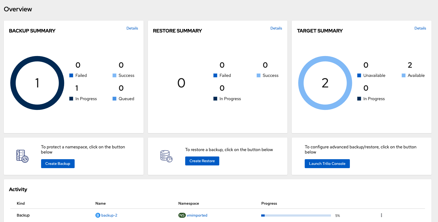
Task: Open the kebab menu for backup-2
Action: point(381,215)
